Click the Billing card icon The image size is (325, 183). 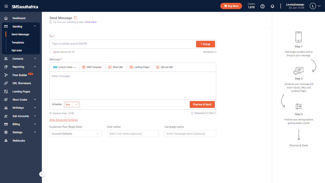point(6,124)
